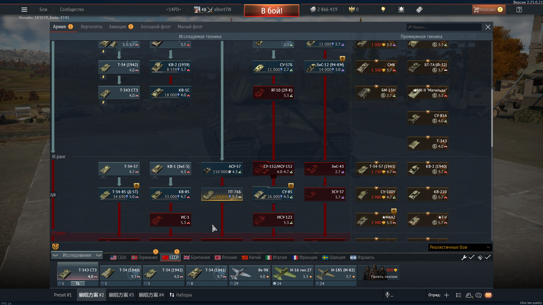Viewport: 543px width, 305px height.
Task: Click Нанять экипаж crew hire button
Action: click(379, 273)
